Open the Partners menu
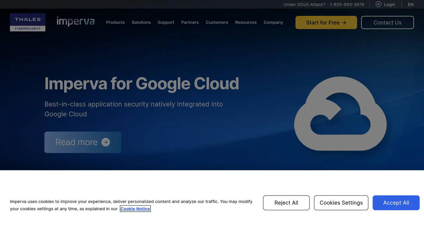The width and height of the screenshot is (424, 238). 190,22
